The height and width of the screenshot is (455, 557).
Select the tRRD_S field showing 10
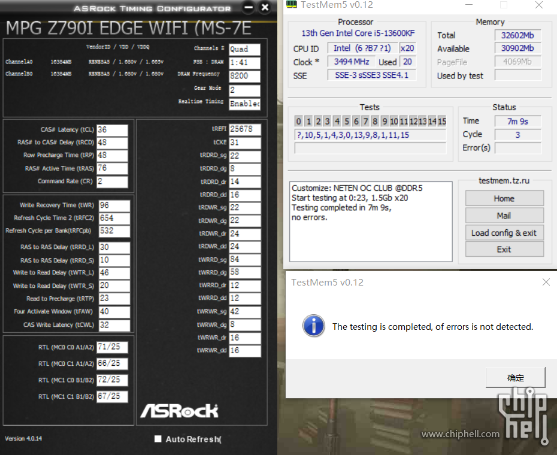[x=114, y=260]
